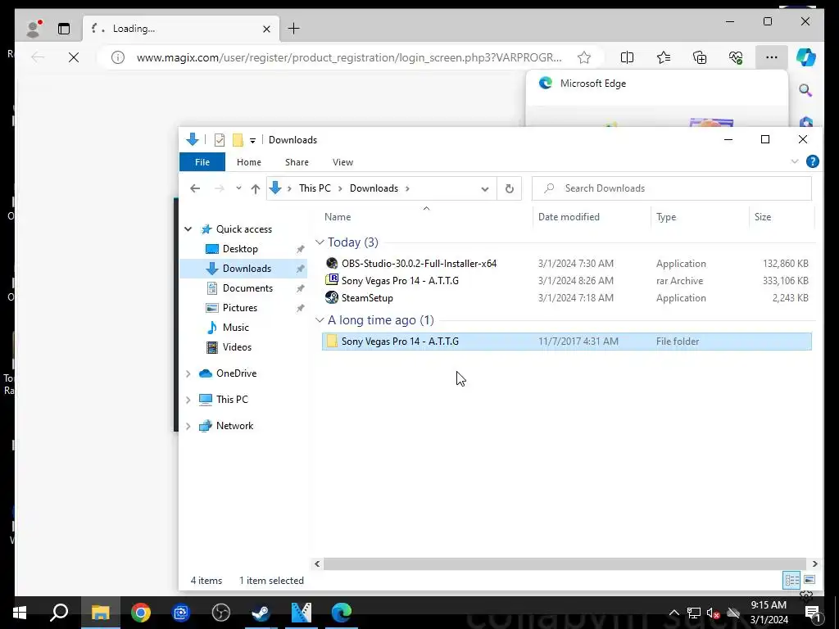Open Pictures in Quick access

tap(240, 308)
